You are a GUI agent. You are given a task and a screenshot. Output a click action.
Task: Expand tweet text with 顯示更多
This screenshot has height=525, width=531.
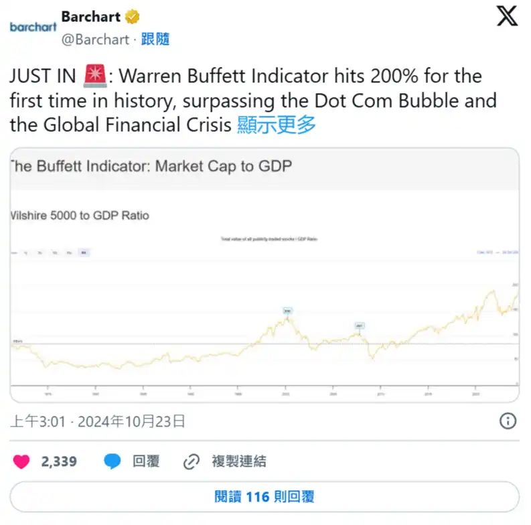pyautogui.click(x=277, y=125)
